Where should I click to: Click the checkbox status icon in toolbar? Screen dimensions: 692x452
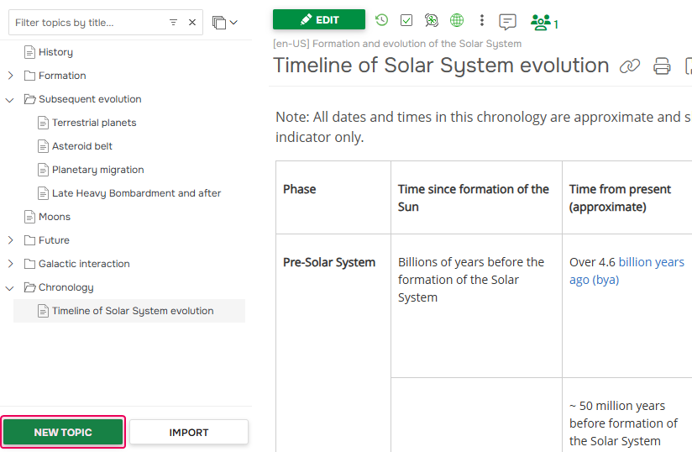tap(406, 20)
